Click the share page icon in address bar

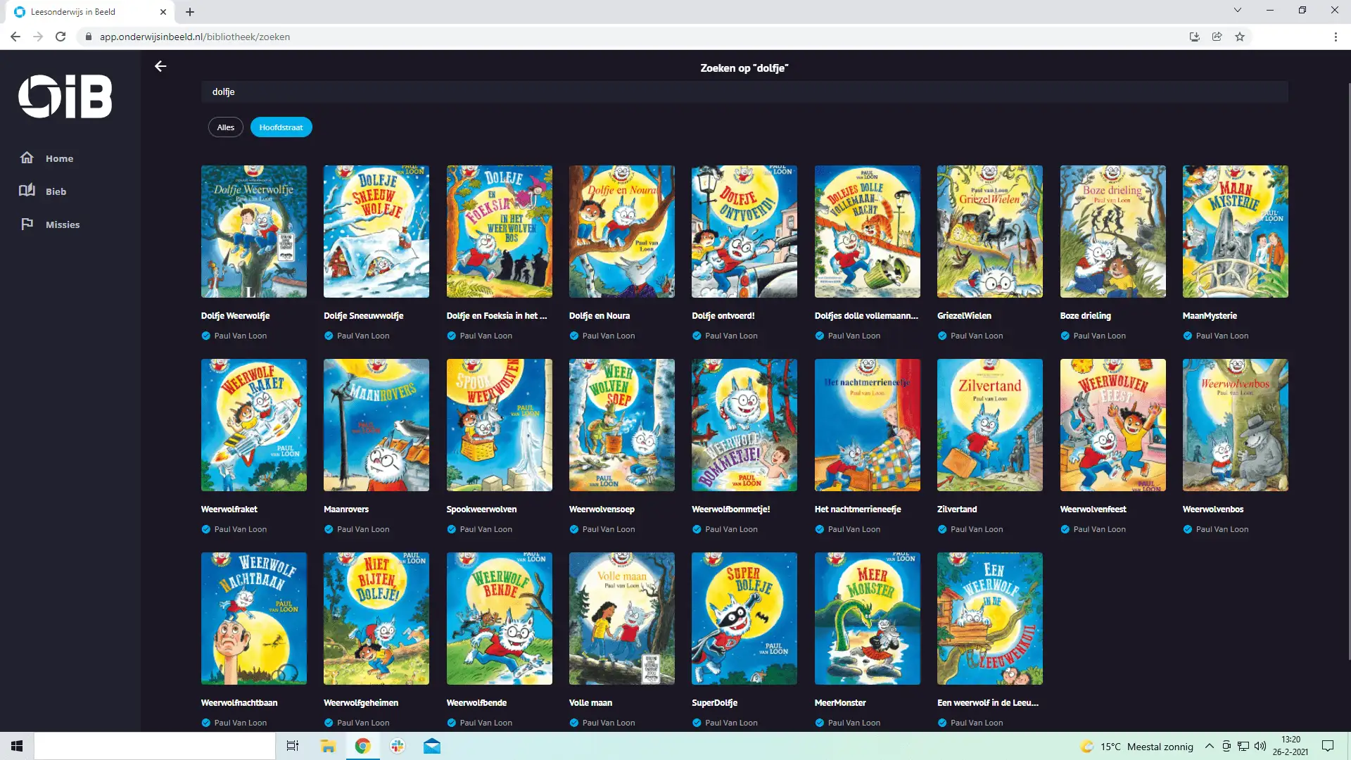1217,37
